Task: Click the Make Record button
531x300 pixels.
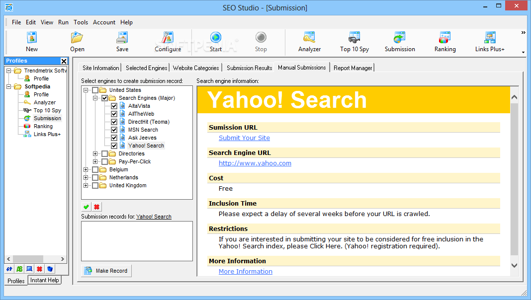Action: coord(106,271)
